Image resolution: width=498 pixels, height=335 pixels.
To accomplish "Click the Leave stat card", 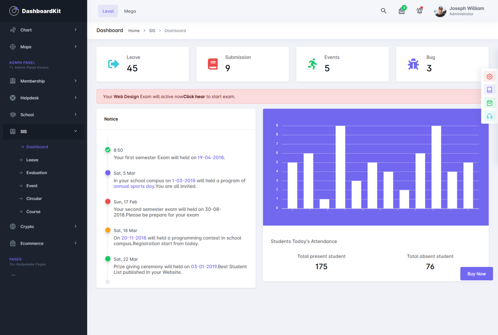I will tap(143, 64).
